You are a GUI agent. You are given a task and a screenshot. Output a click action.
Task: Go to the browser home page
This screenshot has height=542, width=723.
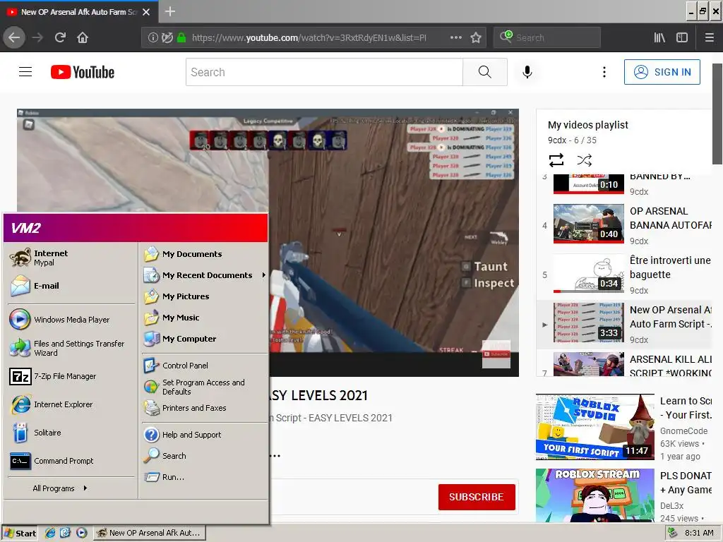pyautogui.click(x=83, y=37)
